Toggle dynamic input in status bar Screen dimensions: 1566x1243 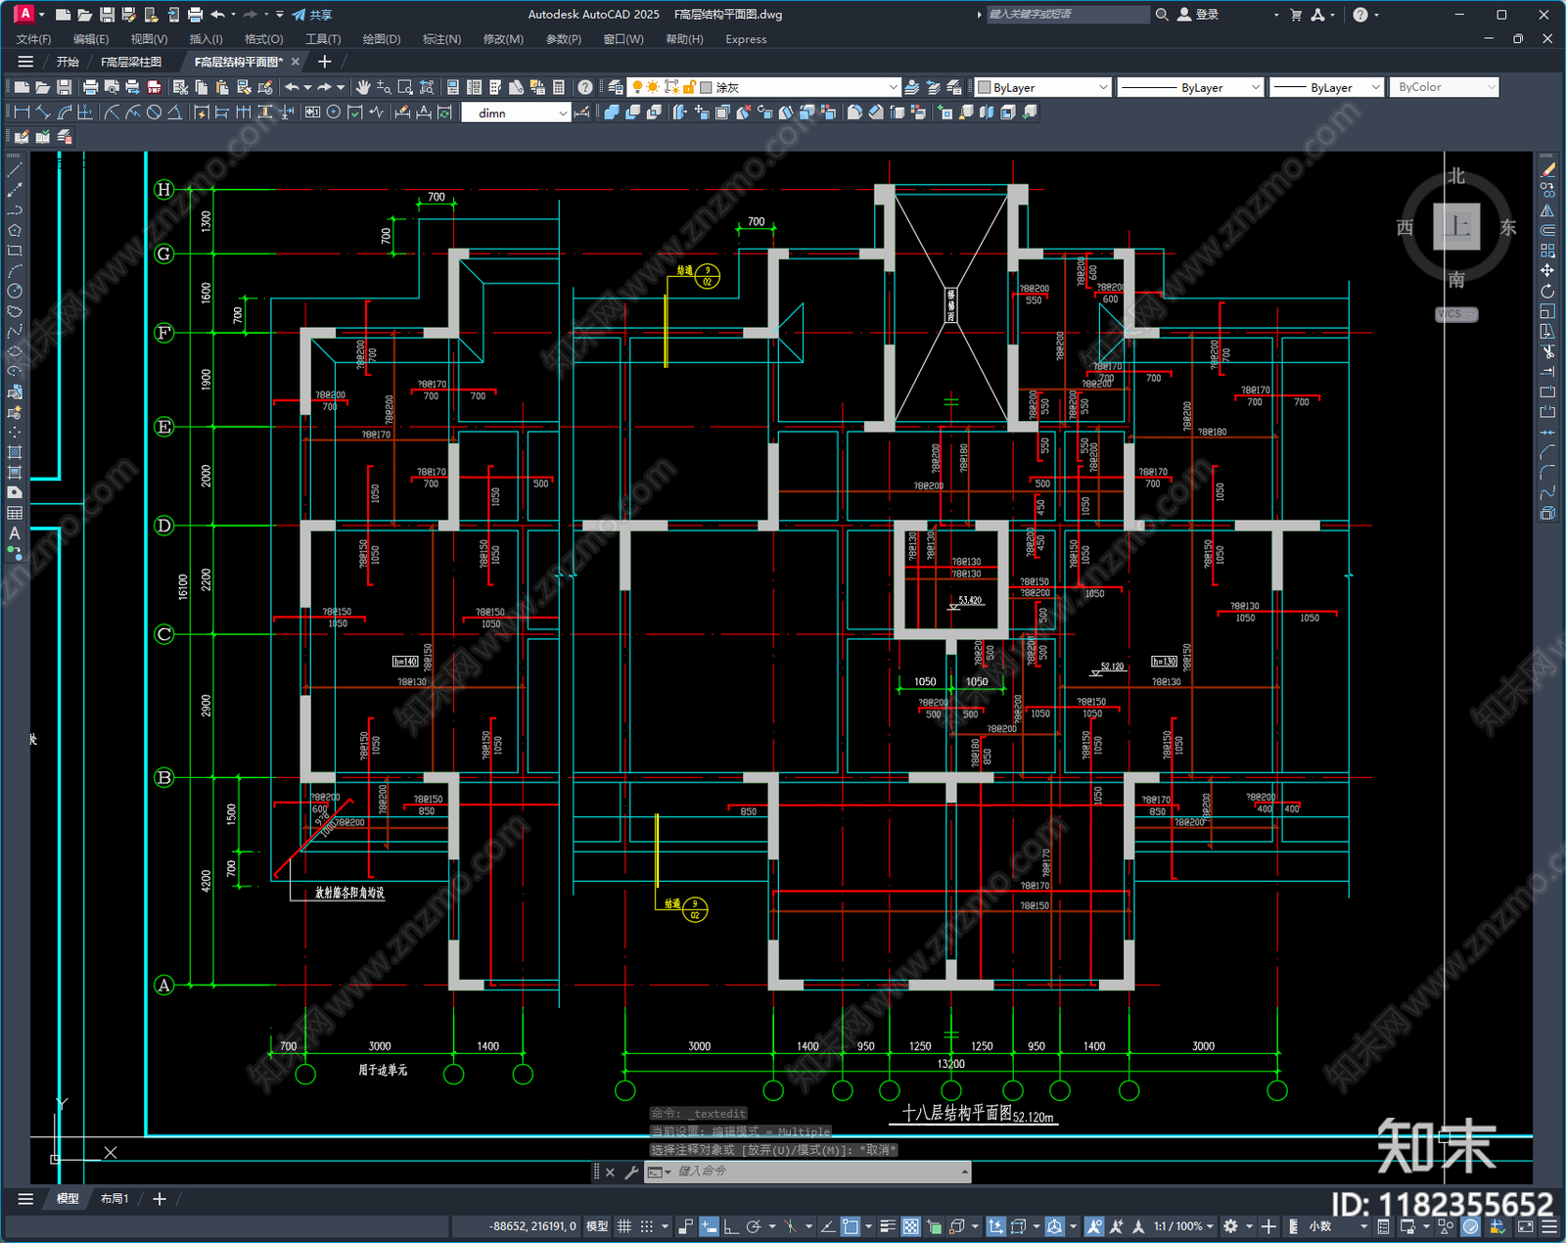pos(709,1226)
